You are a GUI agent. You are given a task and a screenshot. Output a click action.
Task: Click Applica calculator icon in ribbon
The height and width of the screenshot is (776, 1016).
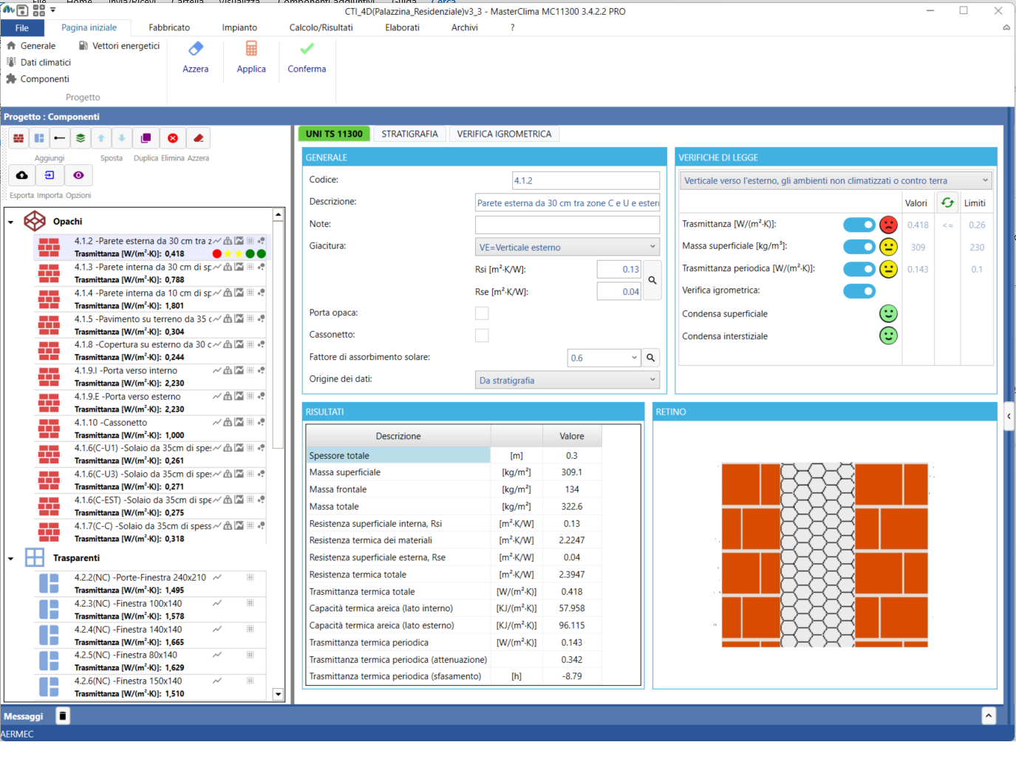251,58
